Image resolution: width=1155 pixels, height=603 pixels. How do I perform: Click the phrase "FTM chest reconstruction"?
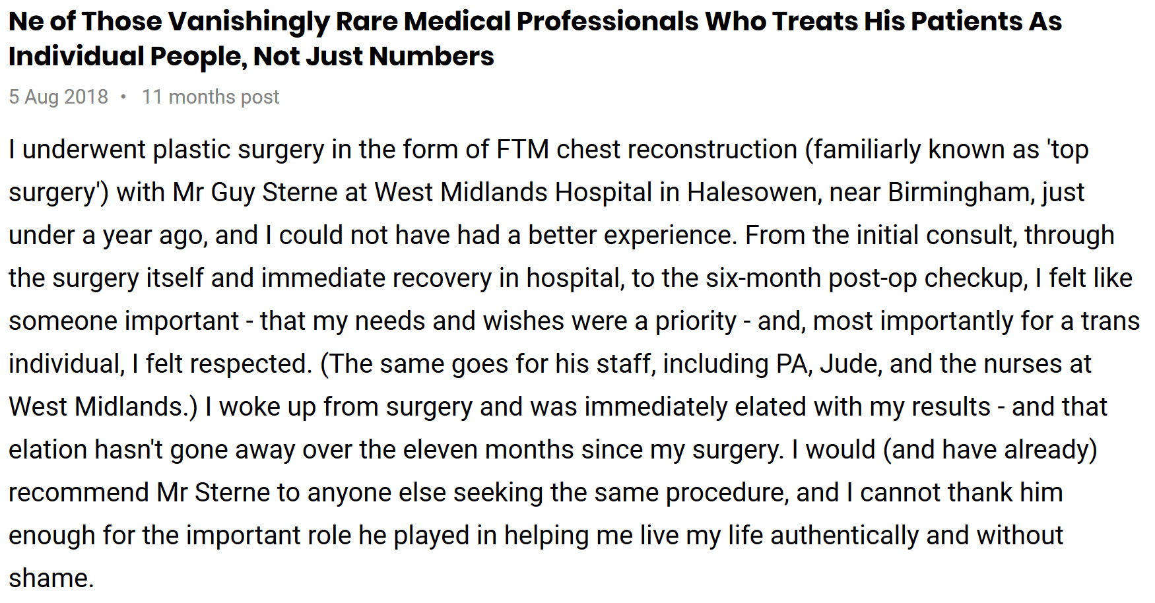tap(647, 150)
